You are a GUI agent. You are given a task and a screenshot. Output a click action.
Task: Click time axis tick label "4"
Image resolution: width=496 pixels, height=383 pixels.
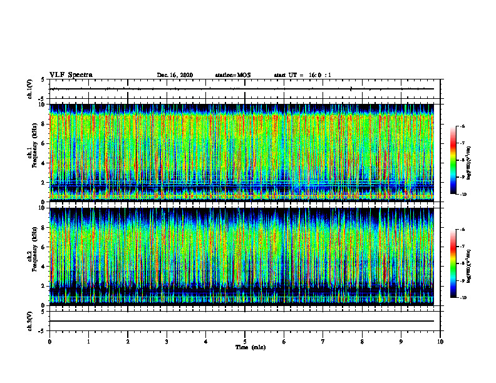point(206,342)
